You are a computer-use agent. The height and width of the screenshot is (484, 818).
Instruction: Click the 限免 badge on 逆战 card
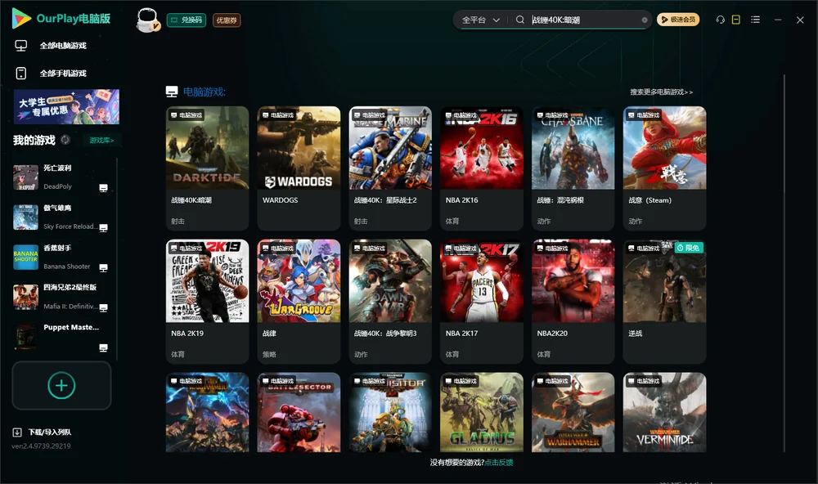689,248
